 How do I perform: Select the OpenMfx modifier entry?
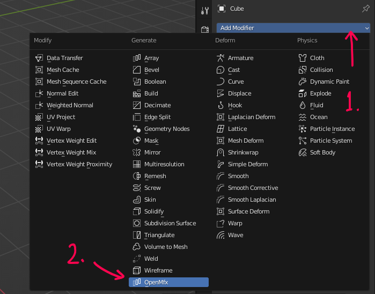point(168,282)
